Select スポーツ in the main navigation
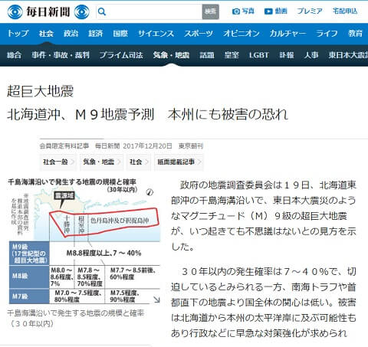 pos(199,34)
